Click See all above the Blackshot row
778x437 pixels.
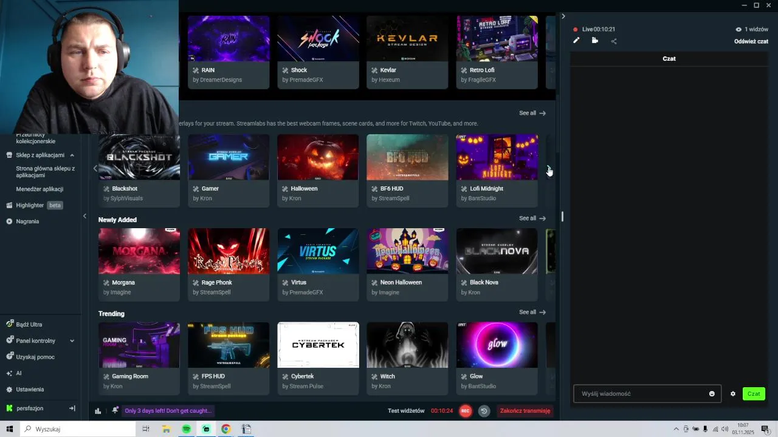532,113
